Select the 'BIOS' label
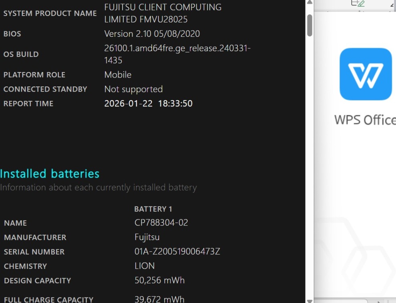The height and width of the screenshot is (303, 396). pyautogui.click(x=12, y=34)
